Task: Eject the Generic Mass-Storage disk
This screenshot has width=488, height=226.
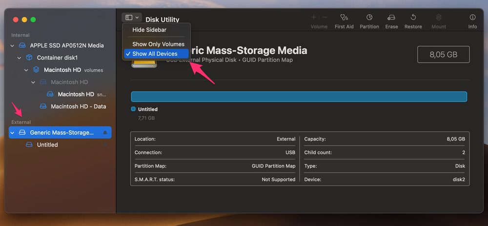Action: 105,133
